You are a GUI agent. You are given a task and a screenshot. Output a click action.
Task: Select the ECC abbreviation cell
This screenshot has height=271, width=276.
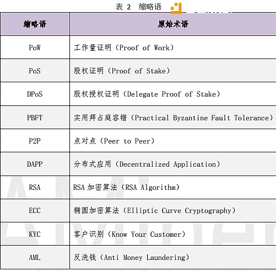click(x=35, y=210)
